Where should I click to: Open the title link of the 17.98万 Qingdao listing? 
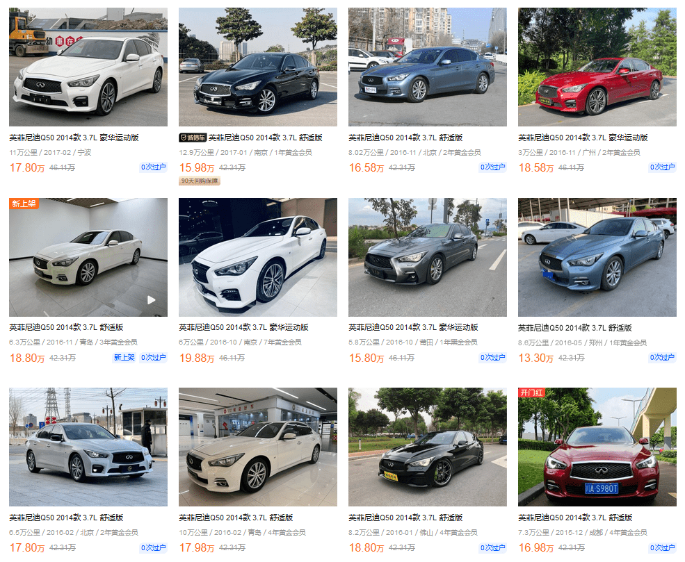point(236,518)
